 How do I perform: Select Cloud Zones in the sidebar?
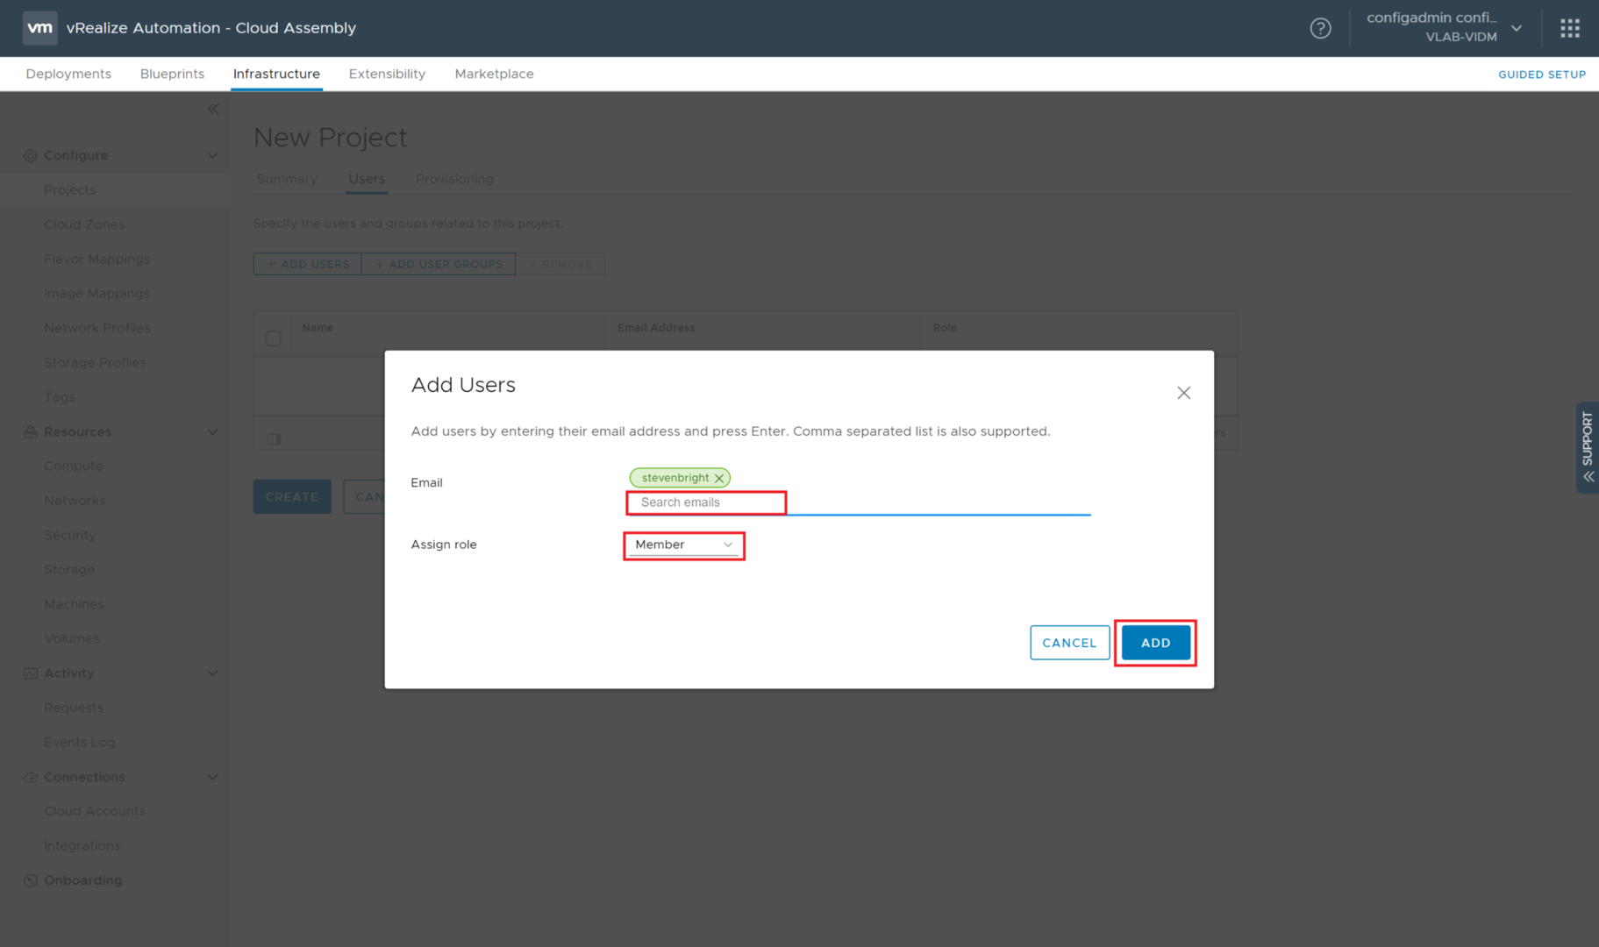[84, 224]
